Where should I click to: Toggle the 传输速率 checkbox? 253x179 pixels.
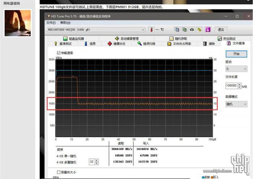[x=59, y=53]
